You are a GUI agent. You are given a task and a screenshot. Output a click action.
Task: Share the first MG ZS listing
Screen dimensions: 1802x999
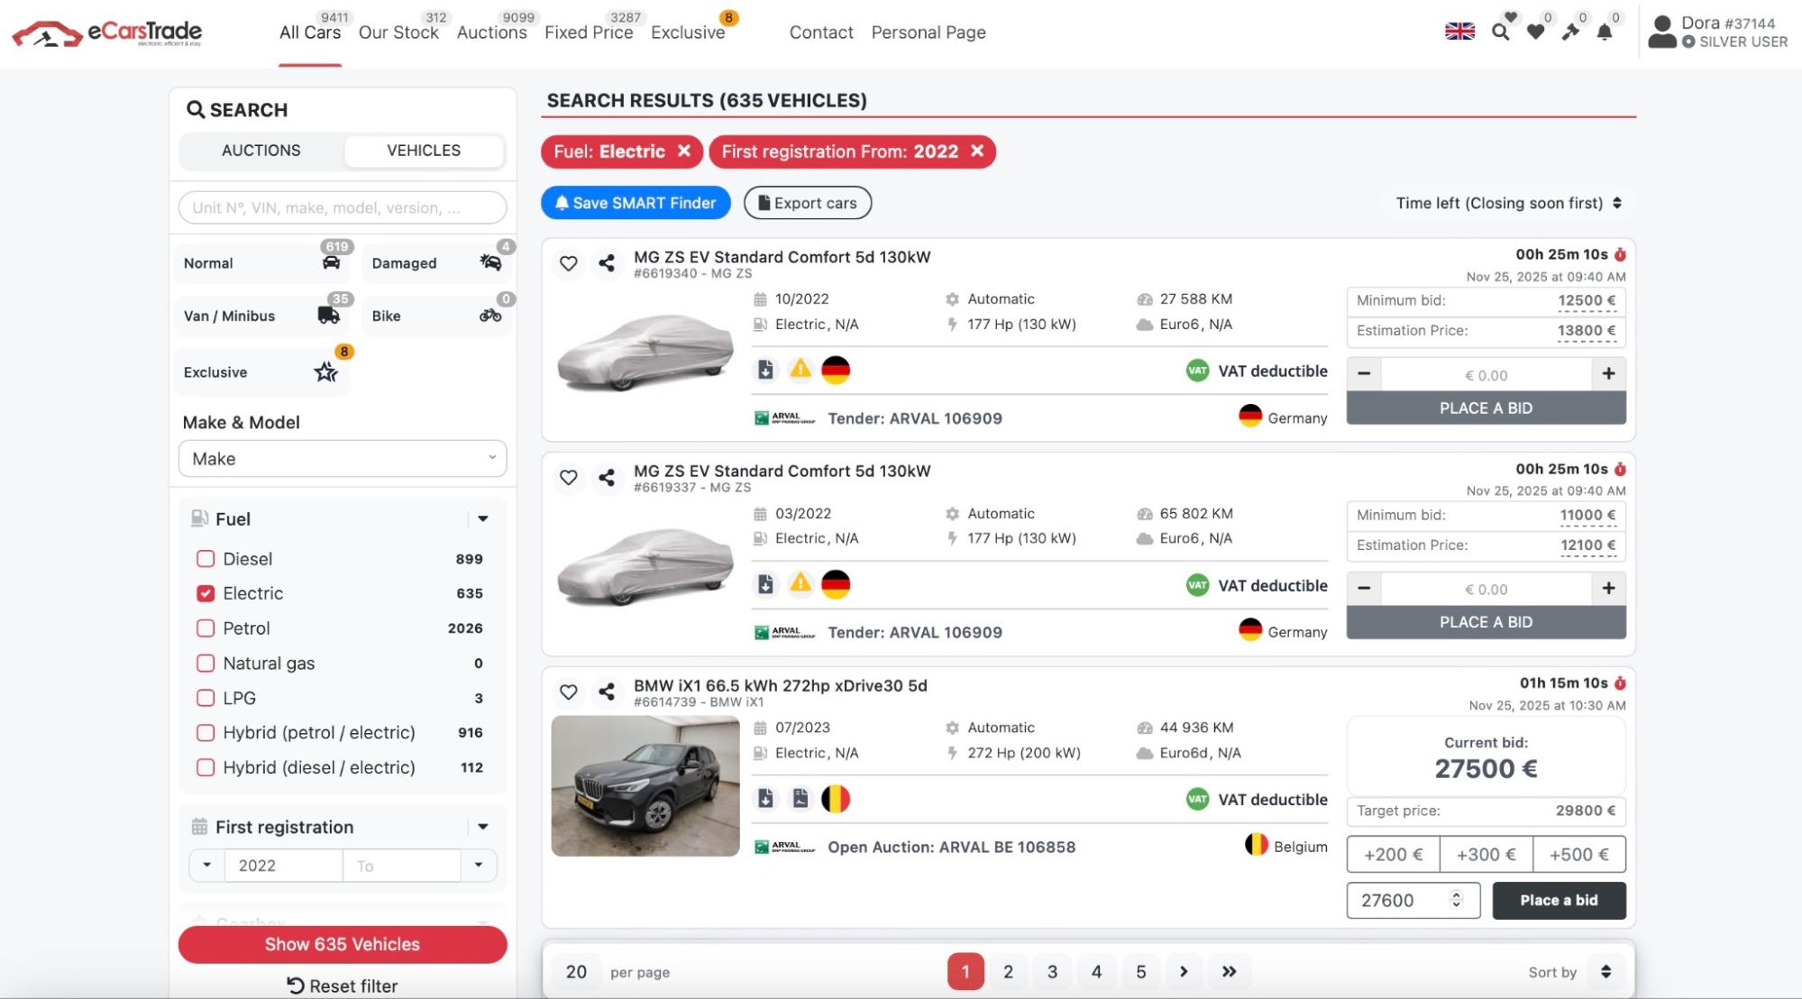pos(607,263)
